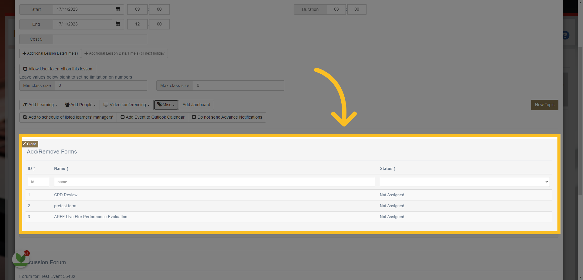
Task: Click the Min class size field
Action: click(x=101, y=86)
